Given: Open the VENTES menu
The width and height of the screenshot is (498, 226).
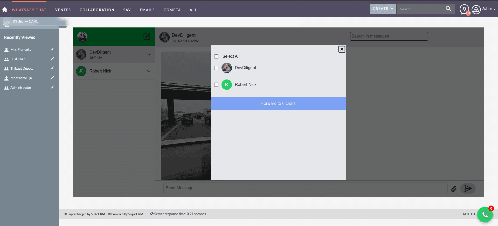Looking at the screenshot, I should (x=63, y=10).
